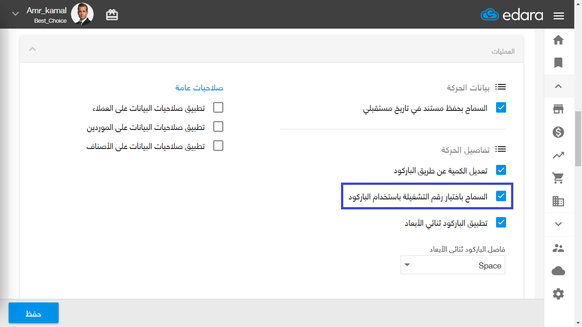This screenshot has width=582, height=327.
Task: Open the store icon in sidebar
Action: [x=558, y=109]
